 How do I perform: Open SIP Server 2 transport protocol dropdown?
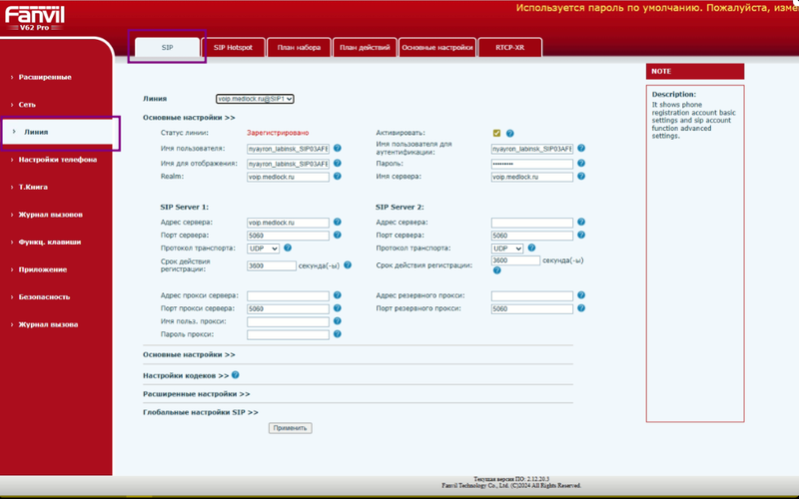tap(507, 249)
